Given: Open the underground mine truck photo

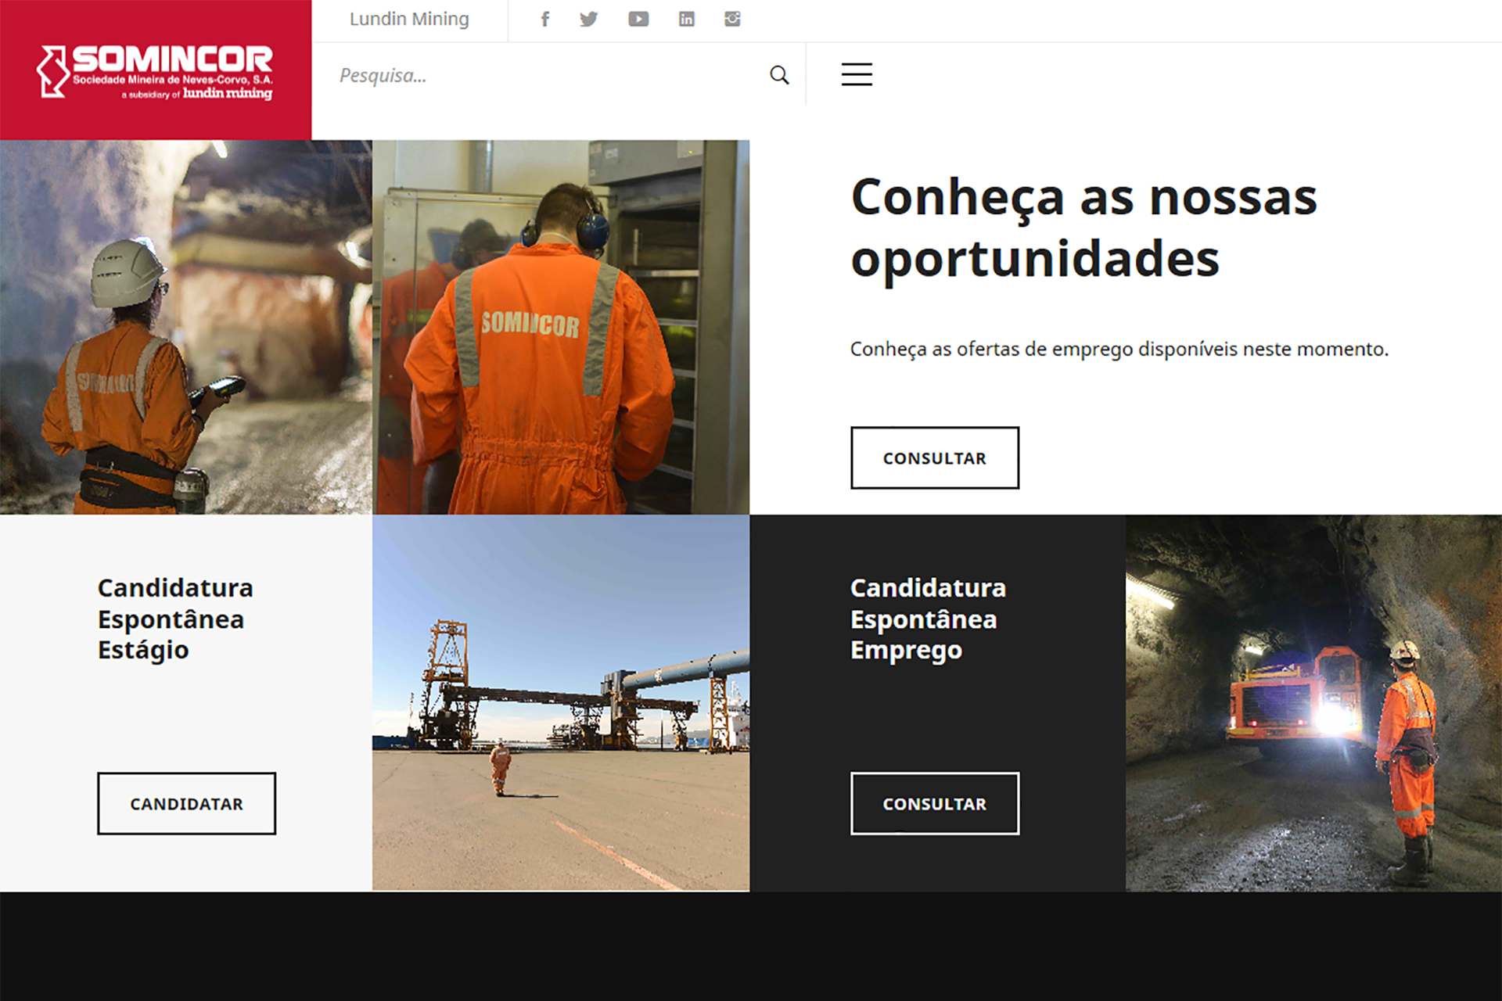Looking at the screenshot, I should 1313,702.
